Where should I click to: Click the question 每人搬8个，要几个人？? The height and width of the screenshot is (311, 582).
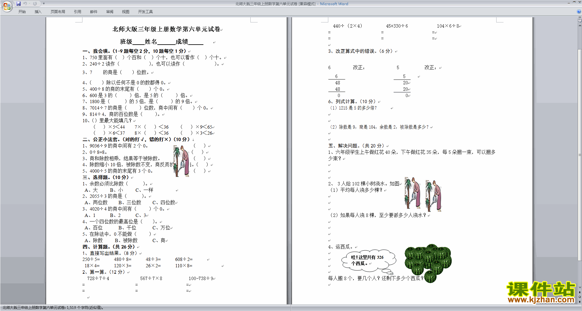(x=376, y=278)
